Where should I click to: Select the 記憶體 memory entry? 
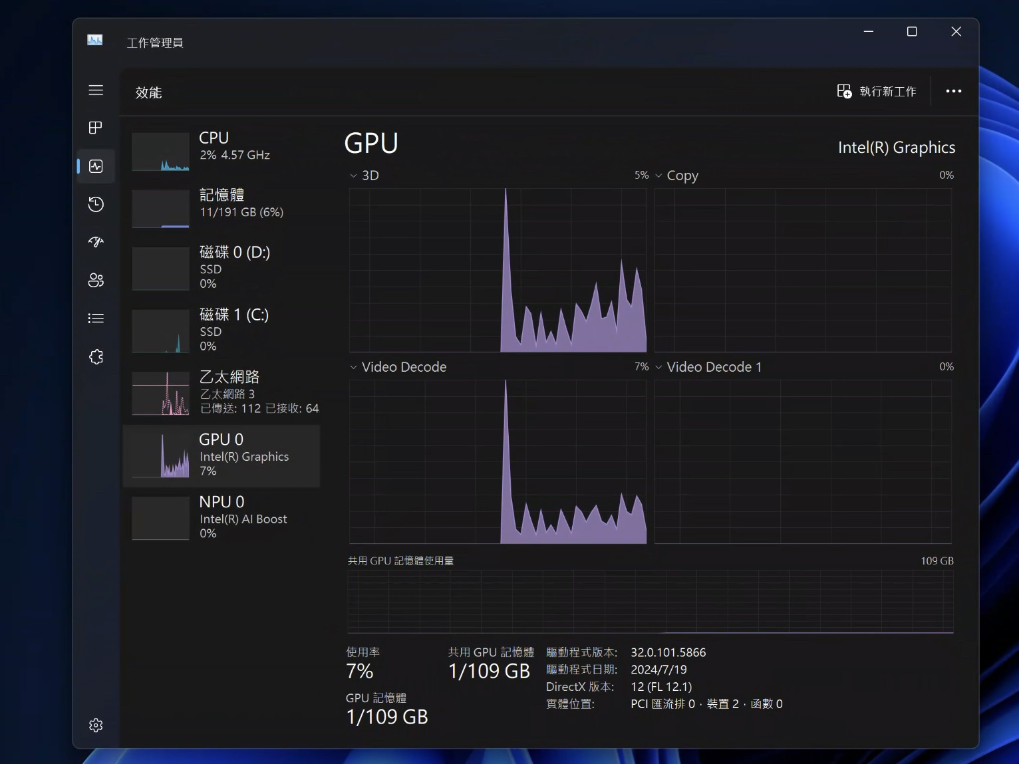221,208
